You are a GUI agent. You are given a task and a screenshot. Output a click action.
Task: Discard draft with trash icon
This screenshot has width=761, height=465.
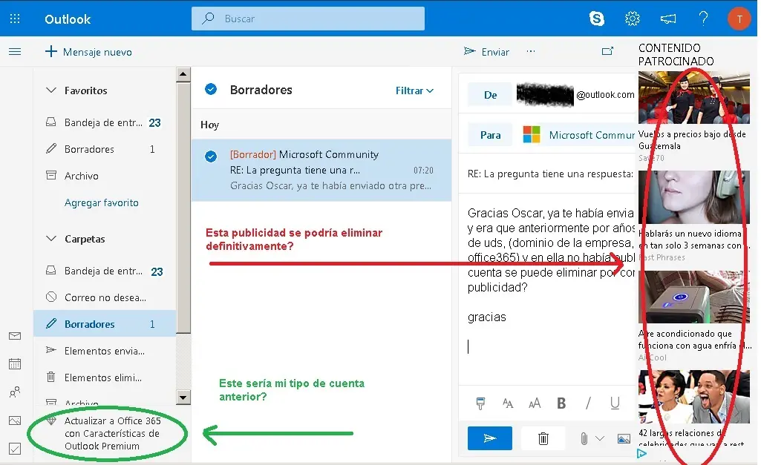coord(543,438)
